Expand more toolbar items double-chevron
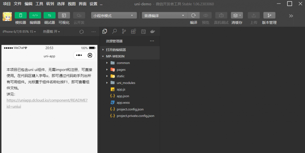This screenshot has height=153, width=305. pyautogui.click(x=291, y=16)
